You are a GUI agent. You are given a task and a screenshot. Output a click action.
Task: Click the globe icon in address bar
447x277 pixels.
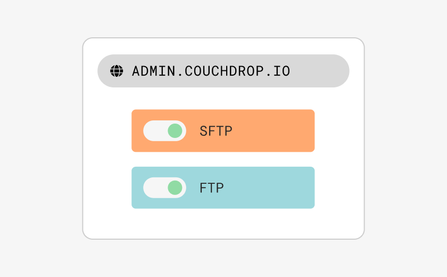click(x=117, y=71)
